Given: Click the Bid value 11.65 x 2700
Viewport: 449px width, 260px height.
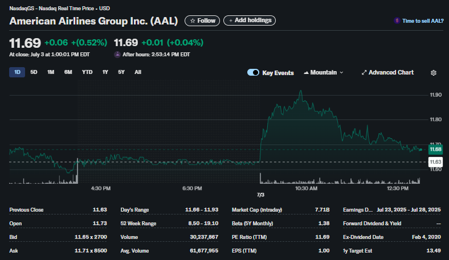Looking at the screenshot, I should pyautogui.click(x=91, y=237).
